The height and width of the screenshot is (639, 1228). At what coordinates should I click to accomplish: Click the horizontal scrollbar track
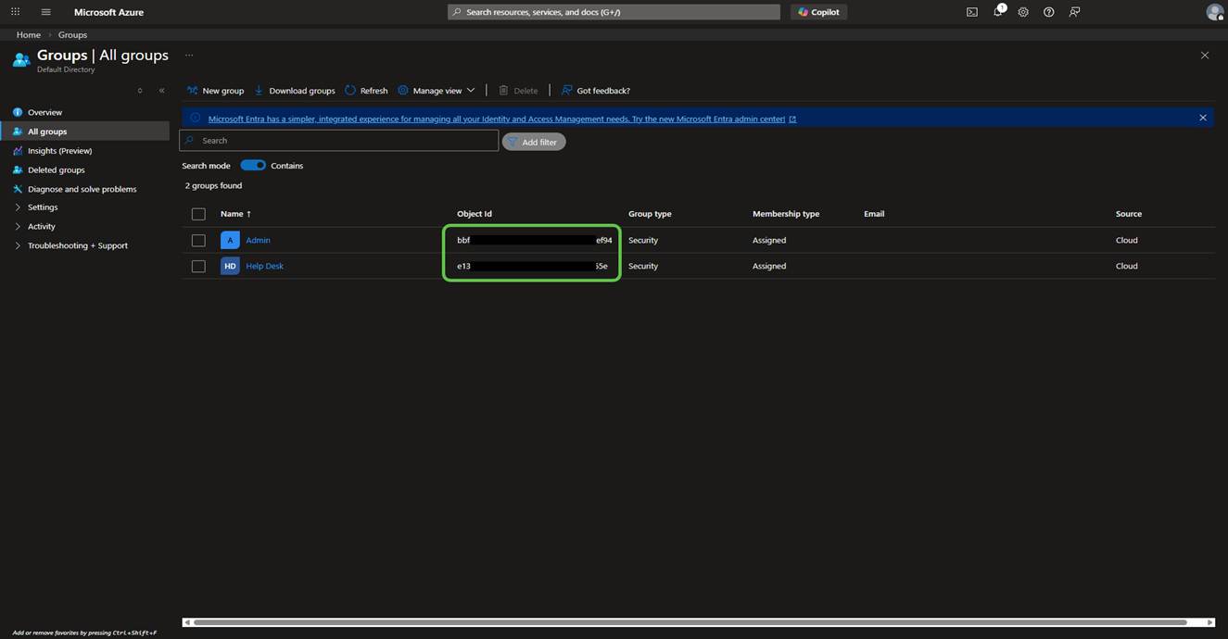pos(690,622)
